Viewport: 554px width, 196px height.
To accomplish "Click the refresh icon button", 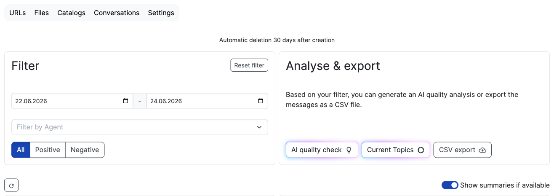I will 11,185.
